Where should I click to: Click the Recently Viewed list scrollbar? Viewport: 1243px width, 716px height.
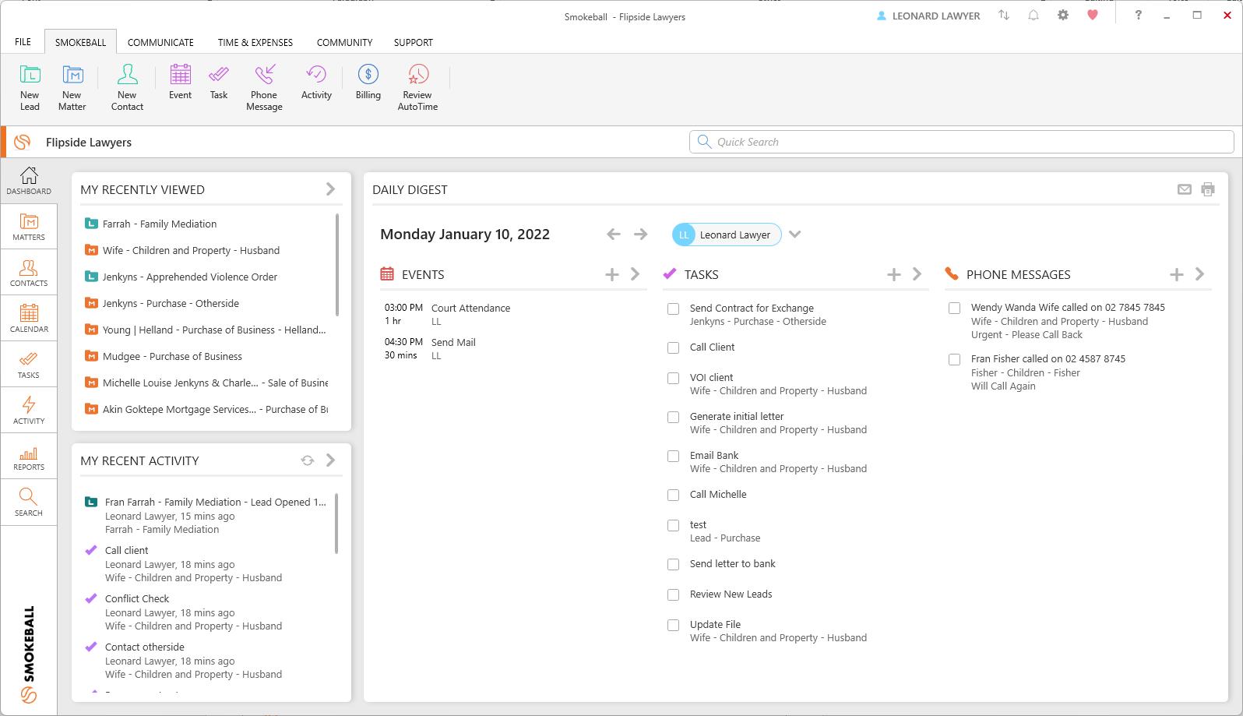(x=337, y=265)
